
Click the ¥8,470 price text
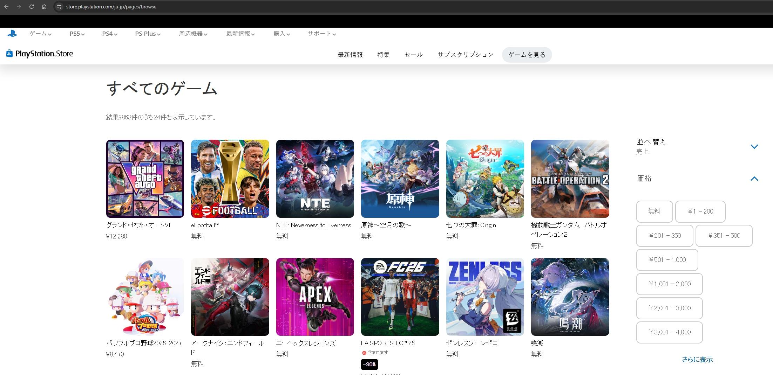[115, 354]
